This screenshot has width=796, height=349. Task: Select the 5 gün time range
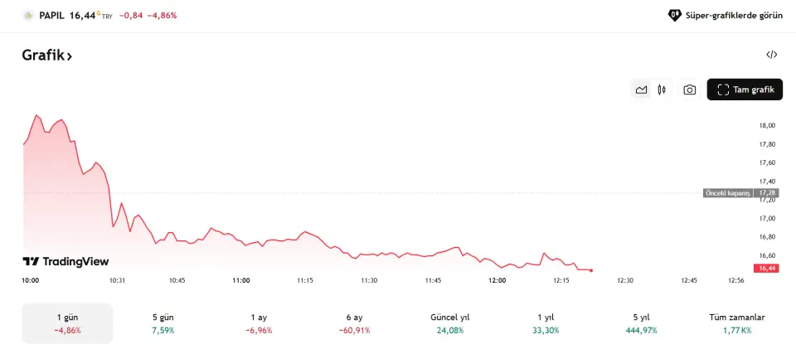164,323
